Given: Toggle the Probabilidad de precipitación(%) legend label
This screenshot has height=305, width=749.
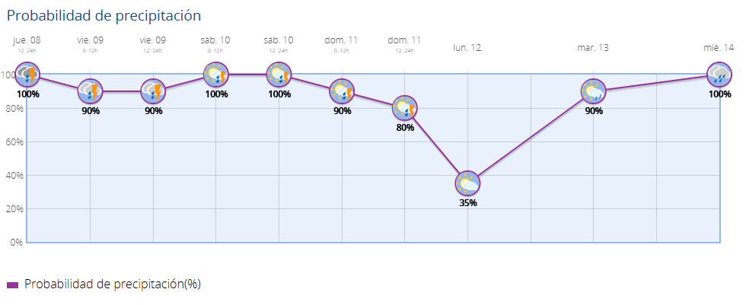Looking at the screenshot, I should pos(112,284).
